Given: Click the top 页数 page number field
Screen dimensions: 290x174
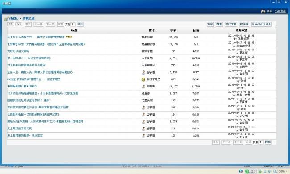Looking at the screenshot, I should (x=73, y=24).
